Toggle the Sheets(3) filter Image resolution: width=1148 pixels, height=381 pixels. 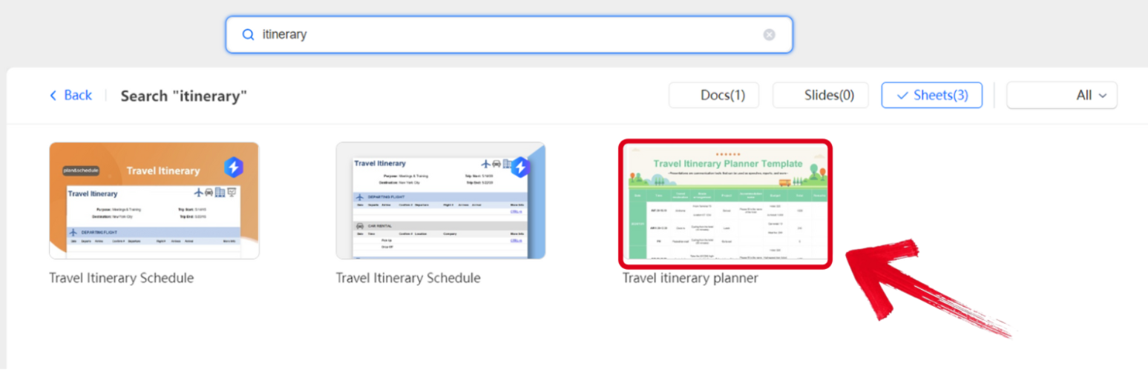(x=932, y=95)
